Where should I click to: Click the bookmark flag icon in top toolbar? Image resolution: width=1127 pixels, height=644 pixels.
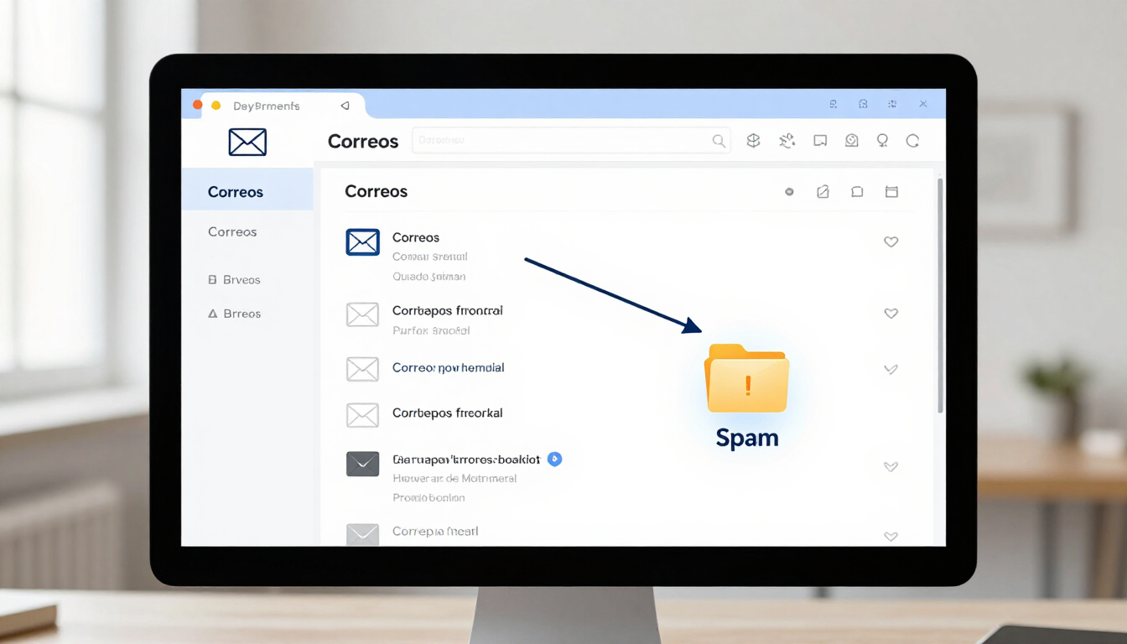coord(820,141)
